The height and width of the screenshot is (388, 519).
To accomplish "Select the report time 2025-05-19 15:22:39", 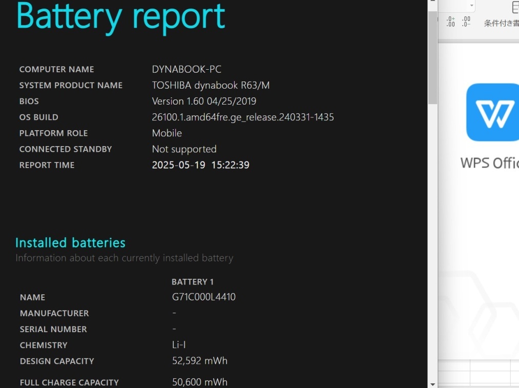I will coord(201,165).
